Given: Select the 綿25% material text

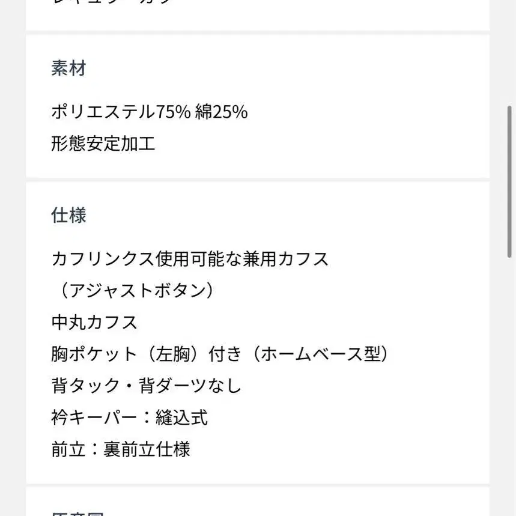Looking at the screenshot, I should click(221, 112).
